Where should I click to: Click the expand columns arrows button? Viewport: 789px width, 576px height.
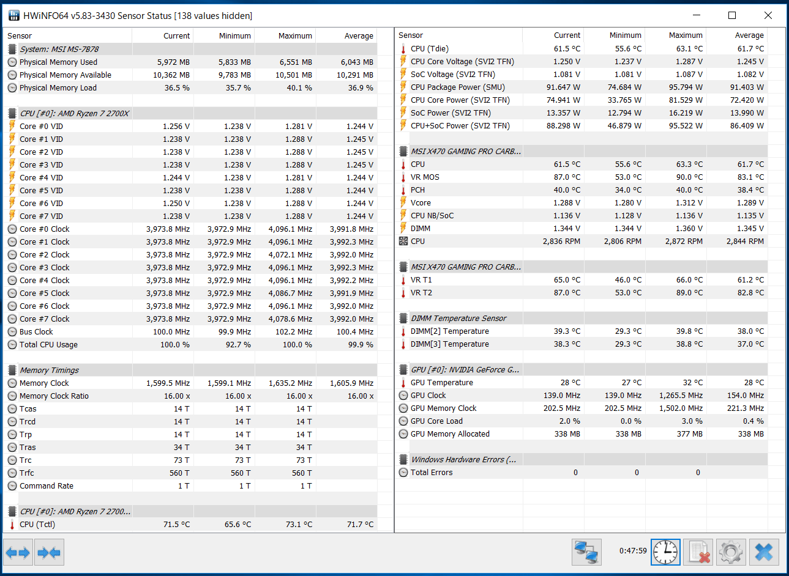point(18,553)
